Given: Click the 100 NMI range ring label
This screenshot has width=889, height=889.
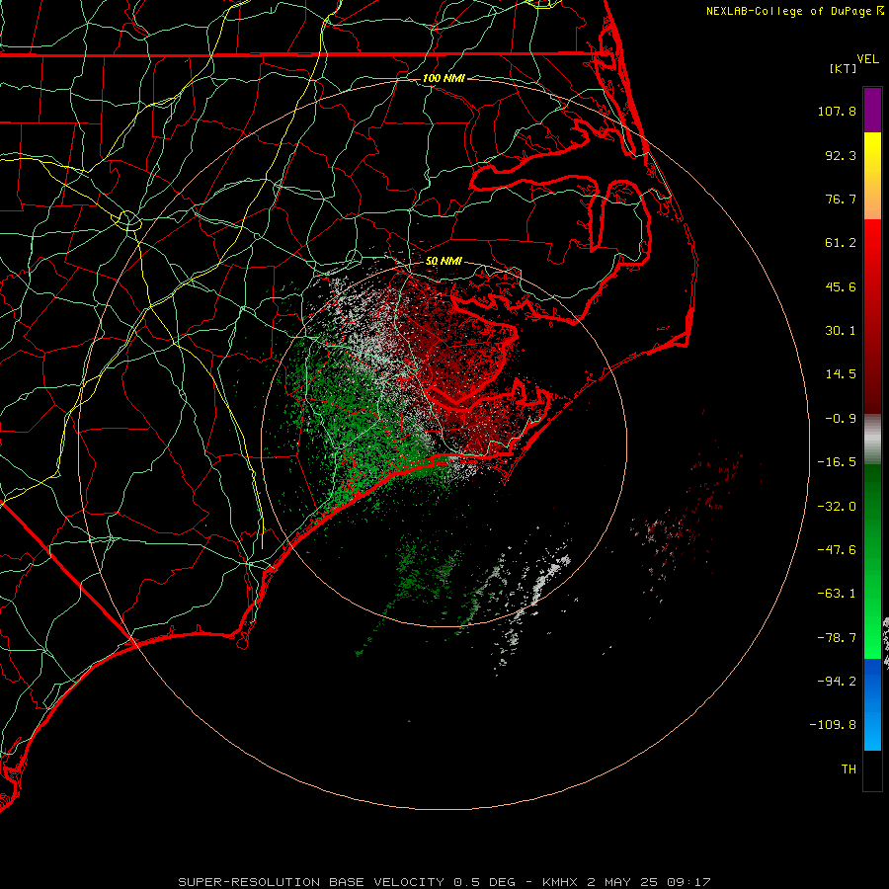Looking at the screenshot, I should pos(444,78).
